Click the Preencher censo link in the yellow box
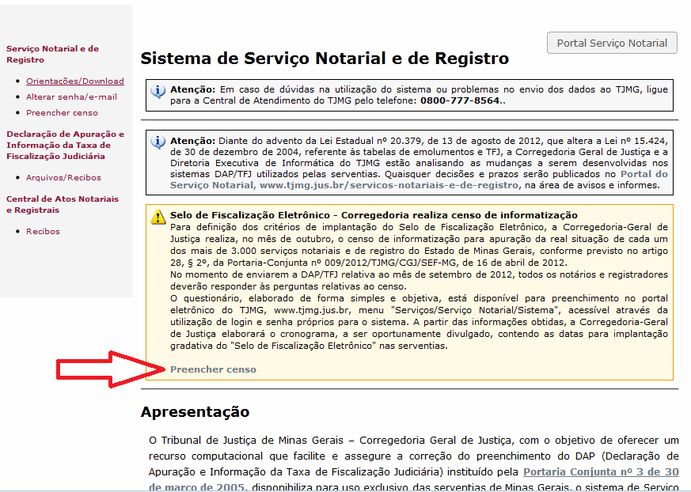 (213, 369)
